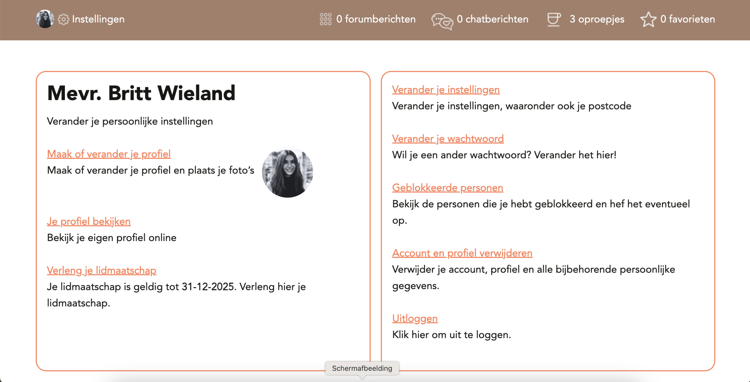
Task: Open 'Verander je instellingen'
Action: (x=445, y=90)
